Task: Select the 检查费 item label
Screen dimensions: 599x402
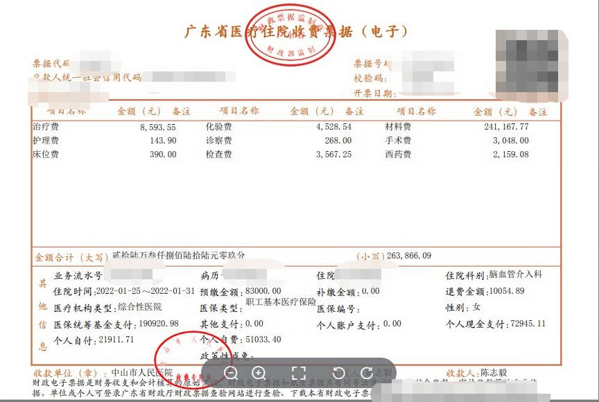Action: tap(218, 155)
